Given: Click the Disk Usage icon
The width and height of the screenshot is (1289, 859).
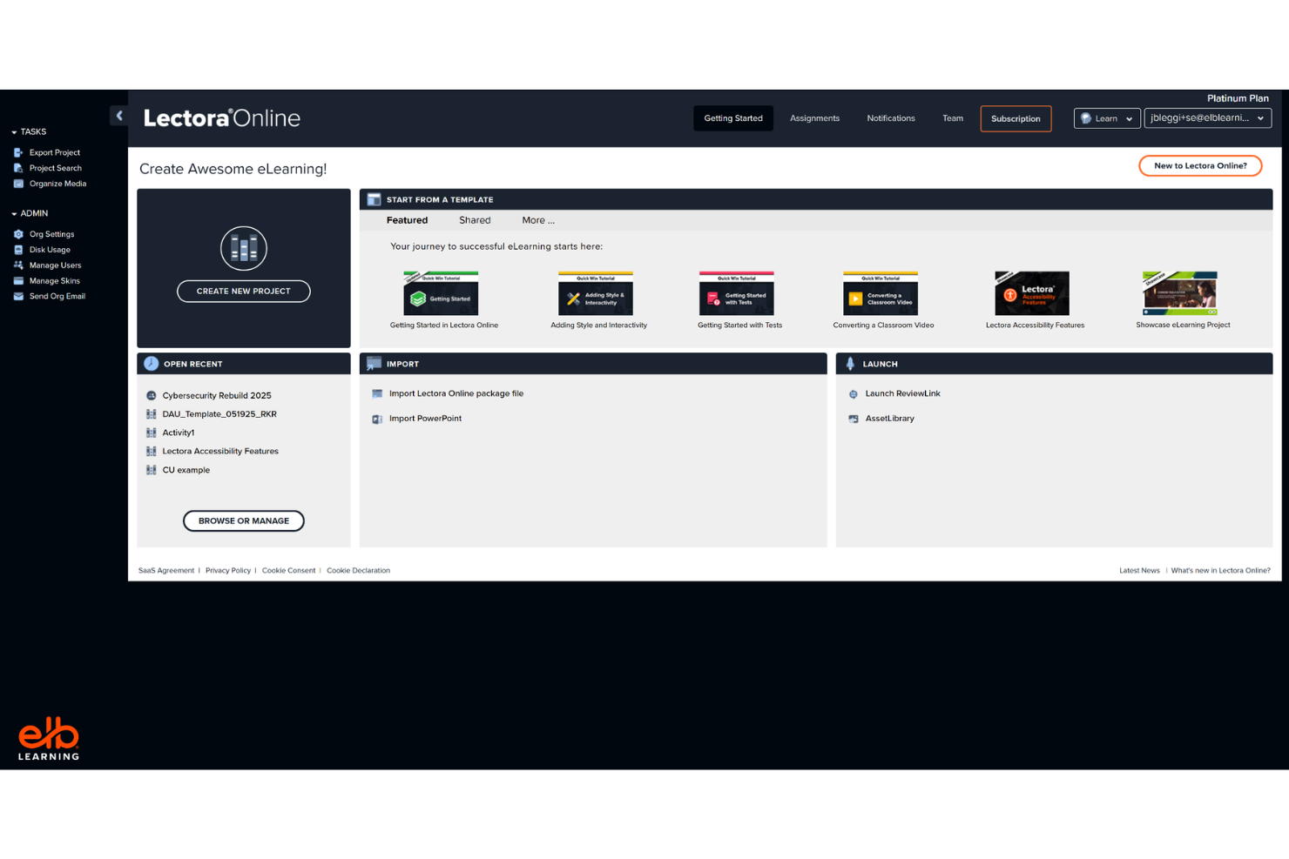Looking at the screenshot, I should [18, 250].
